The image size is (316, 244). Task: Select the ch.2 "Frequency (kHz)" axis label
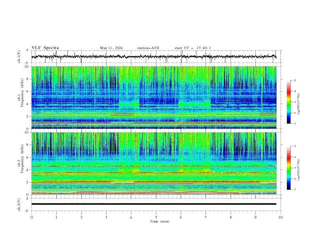point(22,159)
